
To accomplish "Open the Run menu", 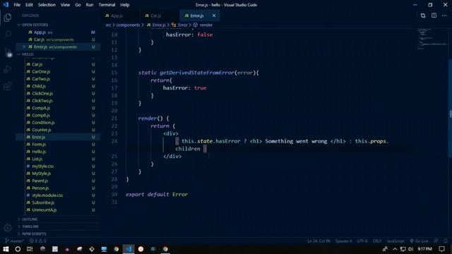I will [90, 5].
